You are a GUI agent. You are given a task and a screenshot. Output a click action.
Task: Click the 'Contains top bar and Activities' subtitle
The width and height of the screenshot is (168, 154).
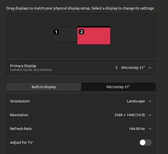click(31, 70)
